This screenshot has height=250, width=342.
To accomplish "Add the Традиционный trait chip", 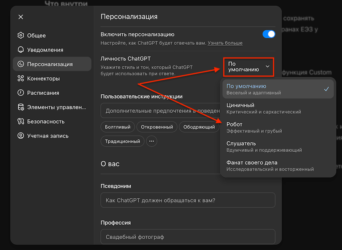I will [122, 141].
